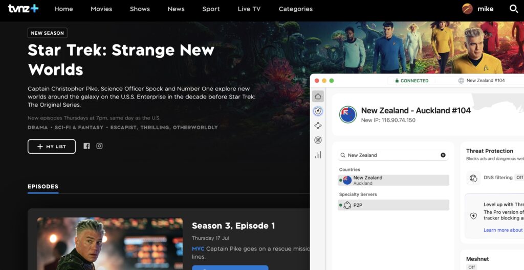Click the ESCAPIST, THRILLING, OTHERWORLDLY tag

point(164,127)
